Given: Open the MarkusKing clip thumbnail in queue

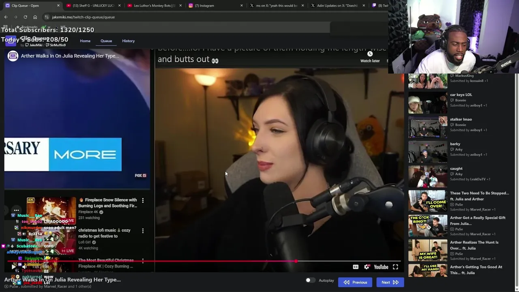Looking at the screenshot, I should tap(428, 81).
